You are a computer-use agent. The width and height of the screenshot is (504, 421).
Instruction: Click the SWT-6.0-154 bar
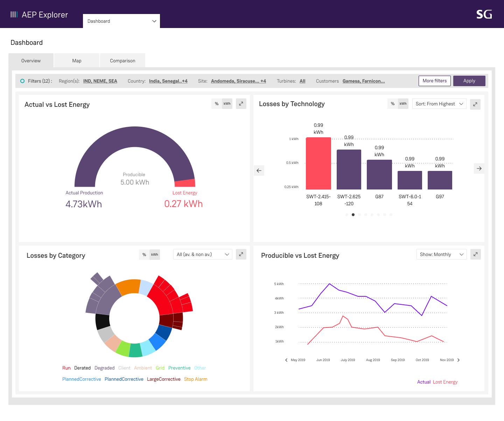(x=410, y=180)
